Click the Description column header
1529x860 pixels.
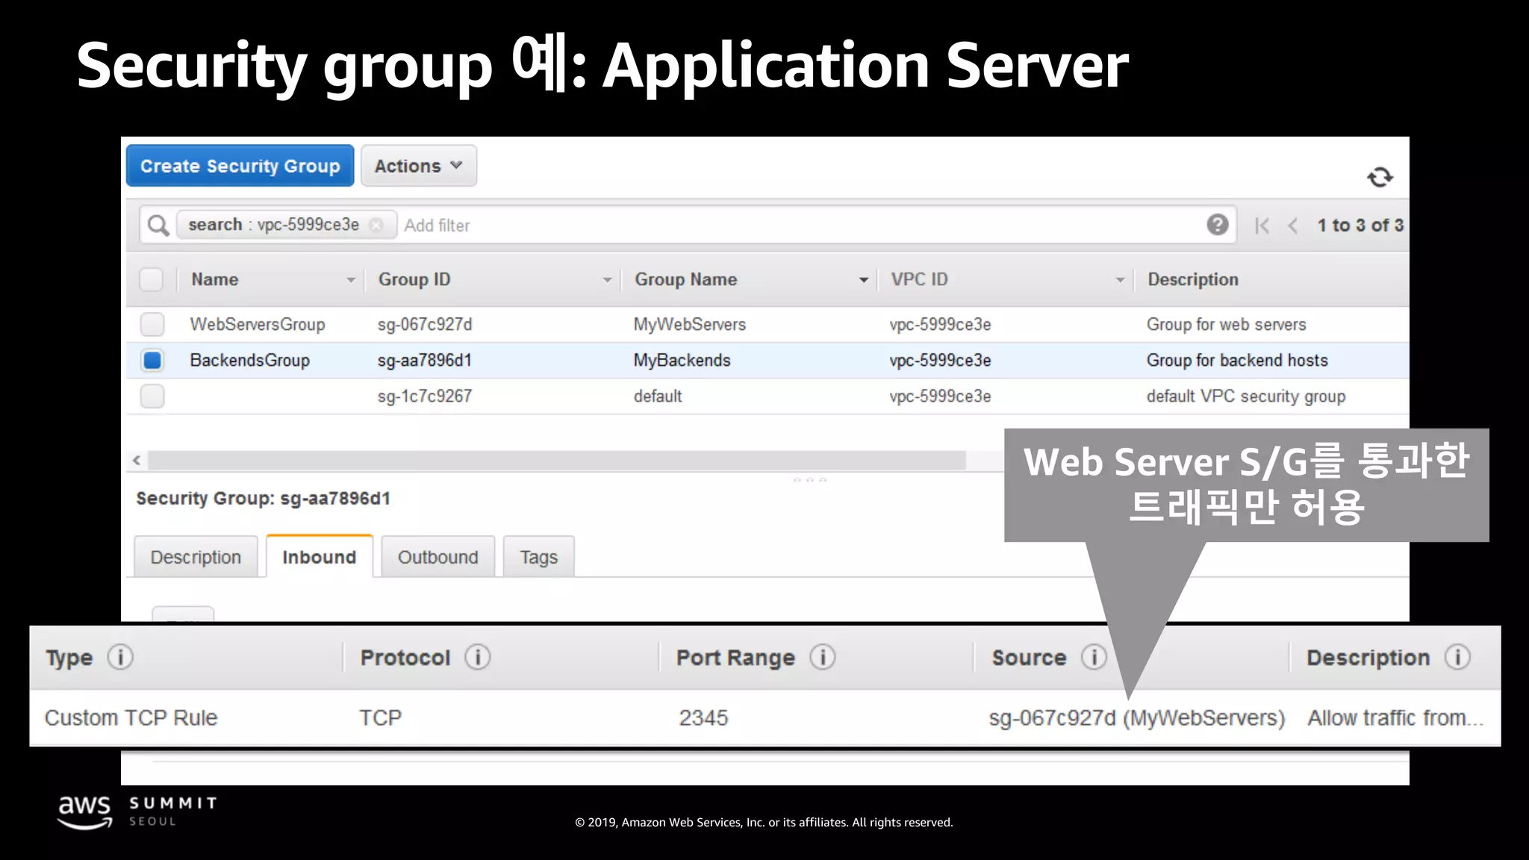click(x=1193, y=279)
